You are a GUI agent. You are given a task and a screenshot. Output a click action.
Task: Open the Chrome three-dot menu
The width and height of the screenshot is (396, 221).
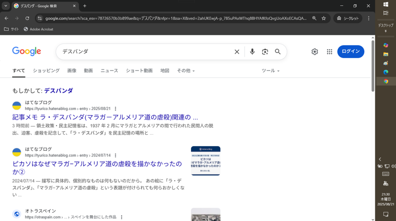pyautogui.click(x=369, y=18)
